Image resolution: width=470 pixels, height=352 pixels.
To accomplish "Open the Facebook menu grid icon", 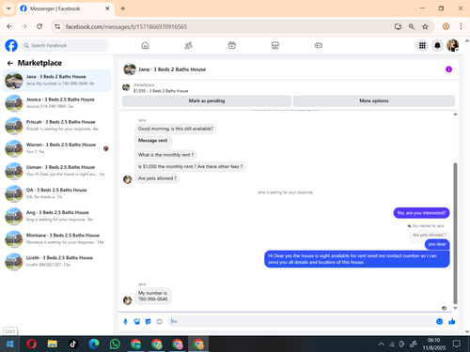I will [x=422, y=46].
